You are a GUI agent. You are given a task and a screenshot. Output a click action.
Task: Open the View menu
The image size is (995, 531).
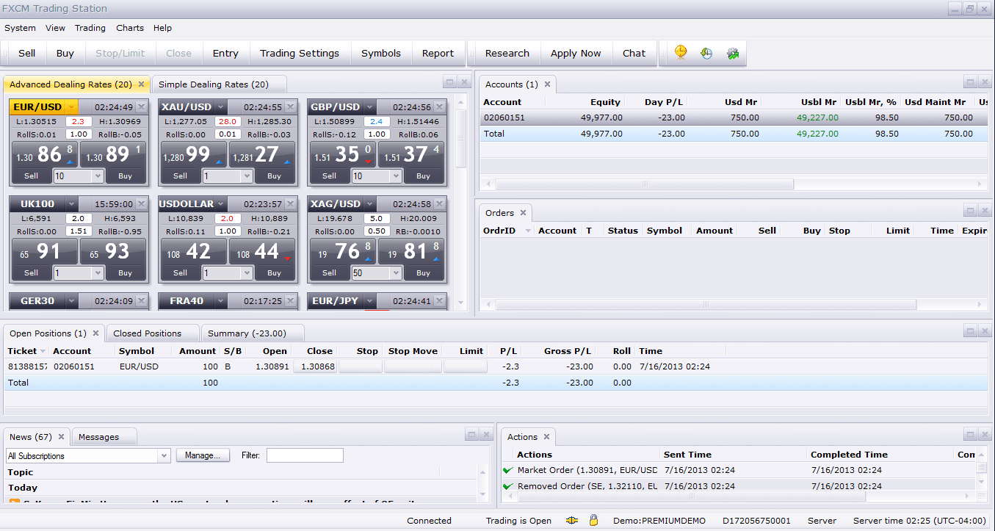55,28
